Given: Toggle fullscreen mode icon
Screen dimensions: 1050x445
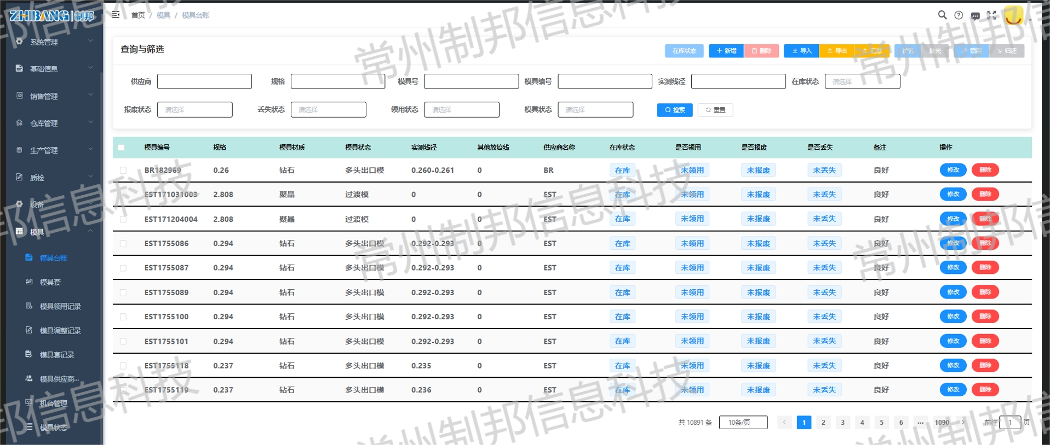Looking at the screenshot, I should pos(991,15).
